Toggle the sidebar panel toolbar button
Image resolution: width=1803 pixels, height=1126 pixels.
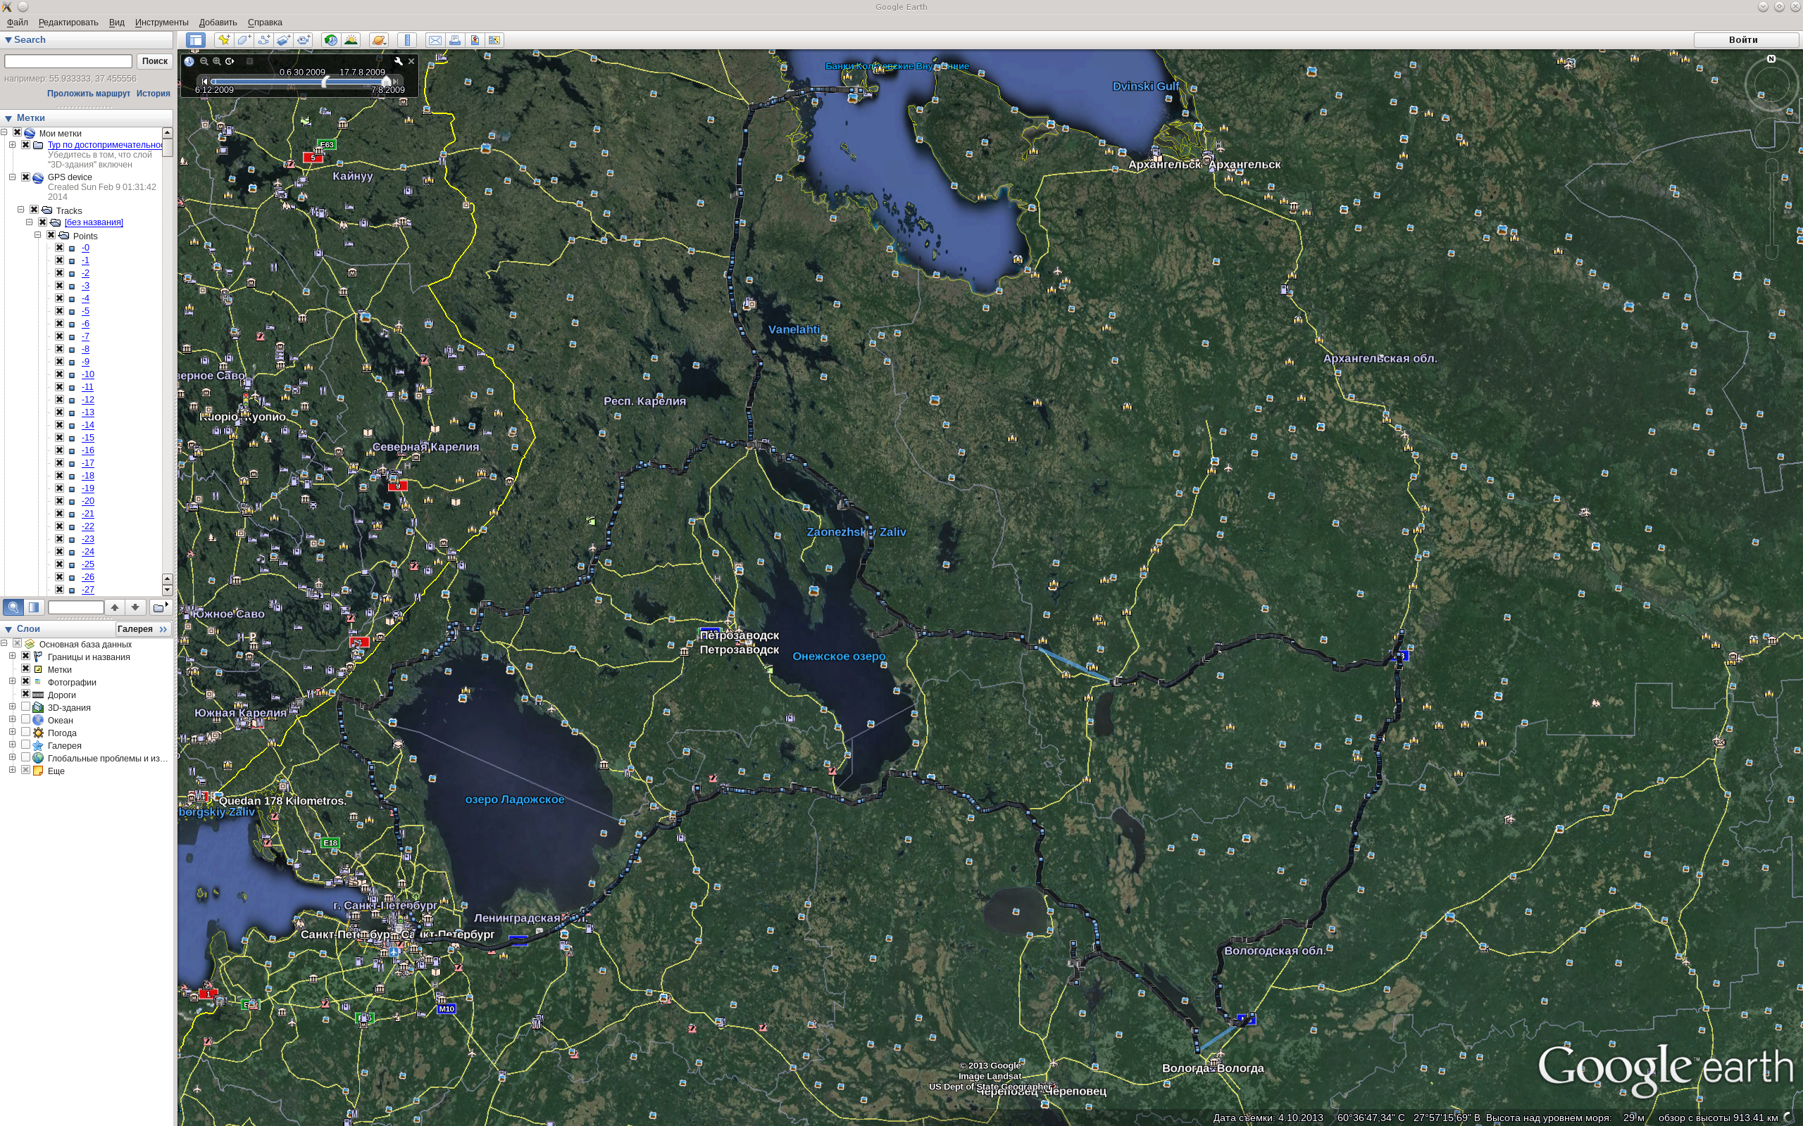(196, 40)
